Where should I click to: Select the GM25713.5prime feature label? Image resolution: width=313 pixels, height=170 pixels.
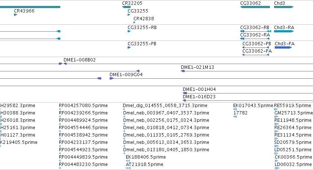(294, 113)
